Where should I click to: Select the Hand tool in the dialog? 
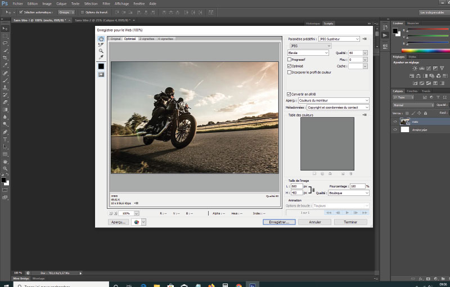coord(101,39)
